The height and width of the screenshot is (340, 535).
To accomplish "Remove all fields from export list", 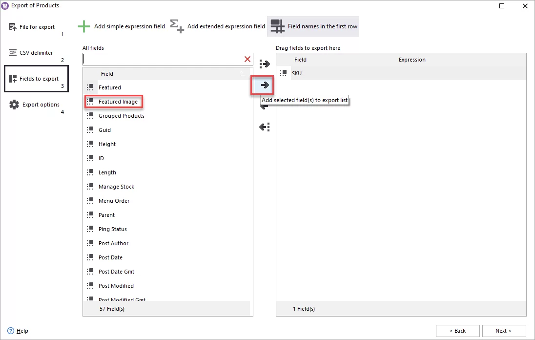I will [264, 127].
